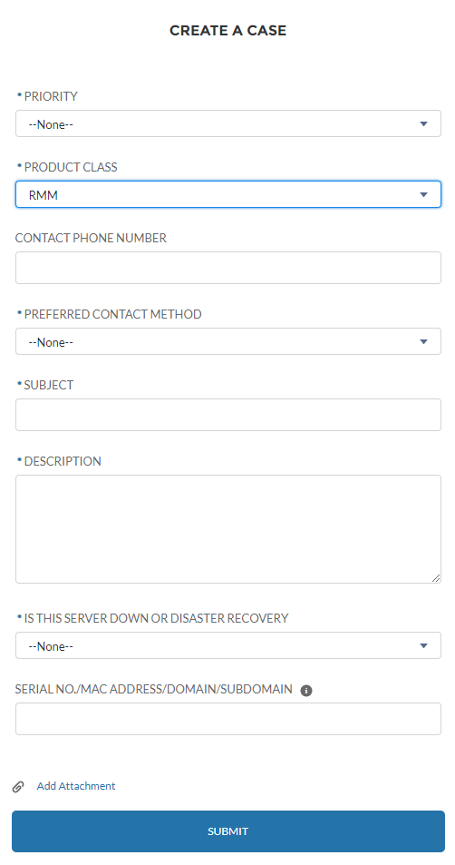Click the PRODUCT CLASS field label
Screen dimensions: 455x865
pyautogui.click(x=71, y=167)
